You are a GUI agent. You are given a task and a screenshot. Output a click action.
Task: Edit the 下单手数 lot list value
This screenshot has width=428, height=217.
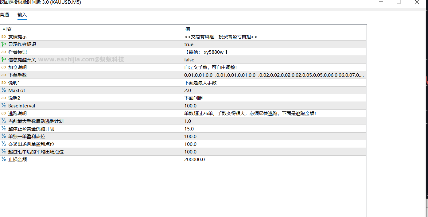click(x=274, y=75)
